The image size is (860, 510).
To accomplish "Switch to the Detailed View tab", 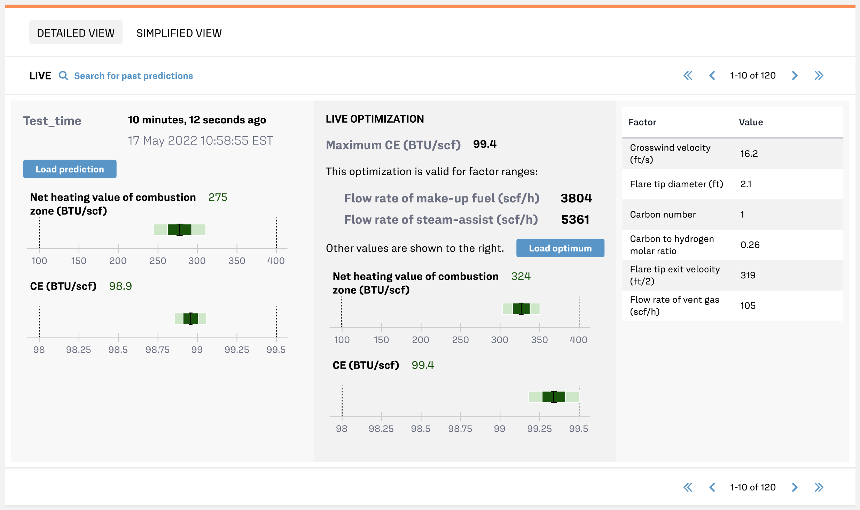I will tap(76, 33).
